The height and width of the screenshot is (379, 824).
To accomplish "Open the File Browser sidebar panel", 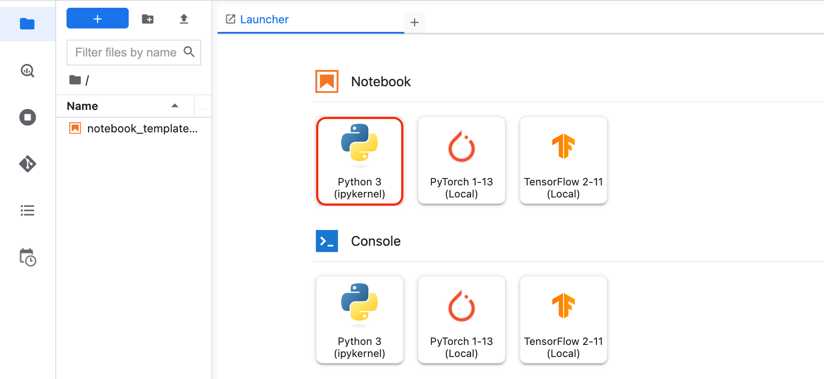I will 27,24.
